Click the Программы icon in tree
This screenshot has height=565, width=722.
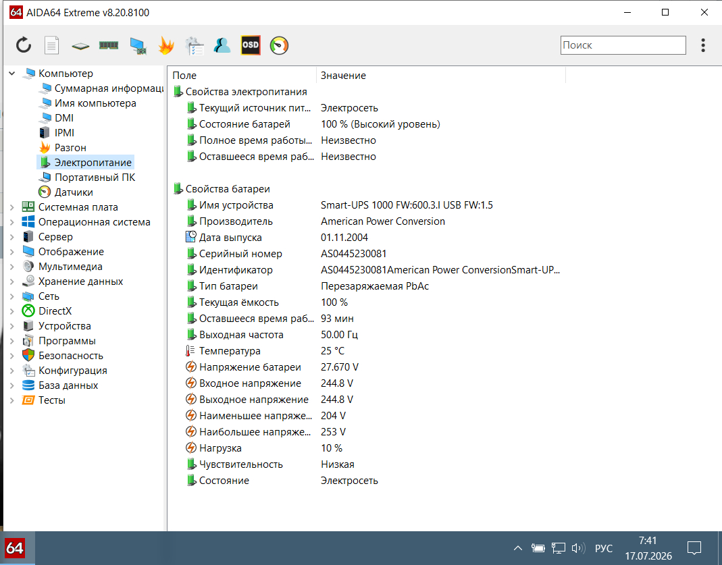28,340
